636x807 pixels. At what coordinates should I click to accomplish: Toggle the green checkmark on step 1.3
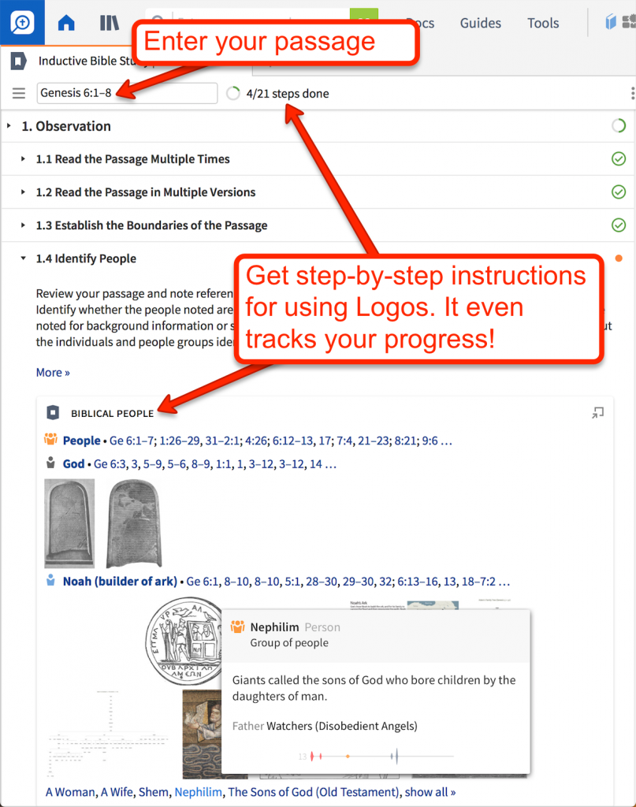tap(619, 225)
